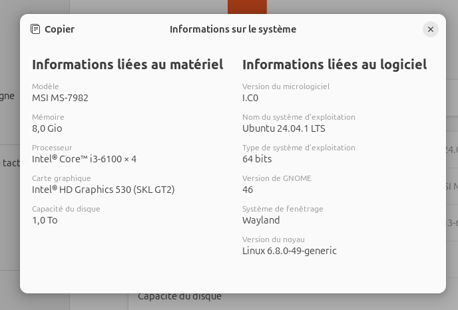Viewport: 458px width, 310px height.
Task: Close the Informations sur le système dialog
Action: click(431, 29)
